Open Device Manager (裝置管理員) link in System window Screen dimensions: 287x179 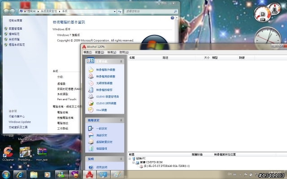15,29
